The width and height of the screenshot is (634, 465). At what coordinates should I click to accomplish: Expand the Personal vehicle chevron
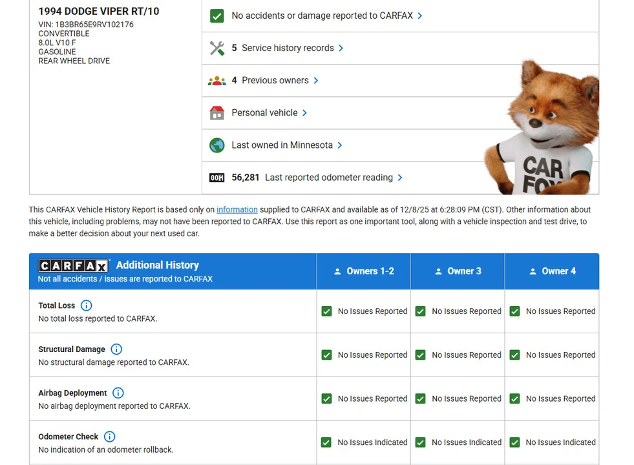(304, 113)
